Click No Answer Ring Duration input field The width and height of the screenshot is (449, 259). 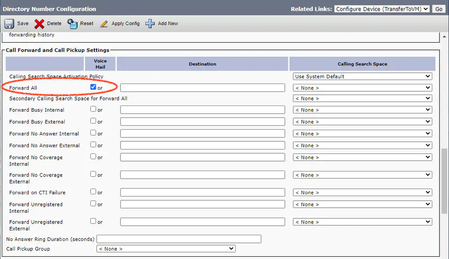[179, 239]
